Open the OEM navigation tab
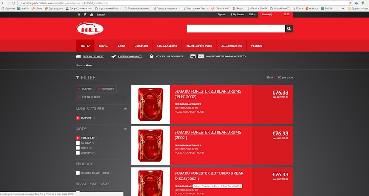Image resolution: width=369 pixels, height=196 pixels. click(121, 46)
